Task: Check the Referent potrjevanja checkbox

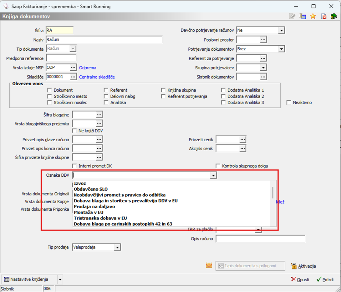Action: click(x=163, y=96)
